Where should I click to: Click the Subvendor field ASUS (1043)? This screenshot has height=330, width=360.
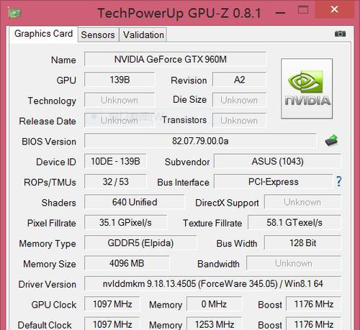(277, 161)
